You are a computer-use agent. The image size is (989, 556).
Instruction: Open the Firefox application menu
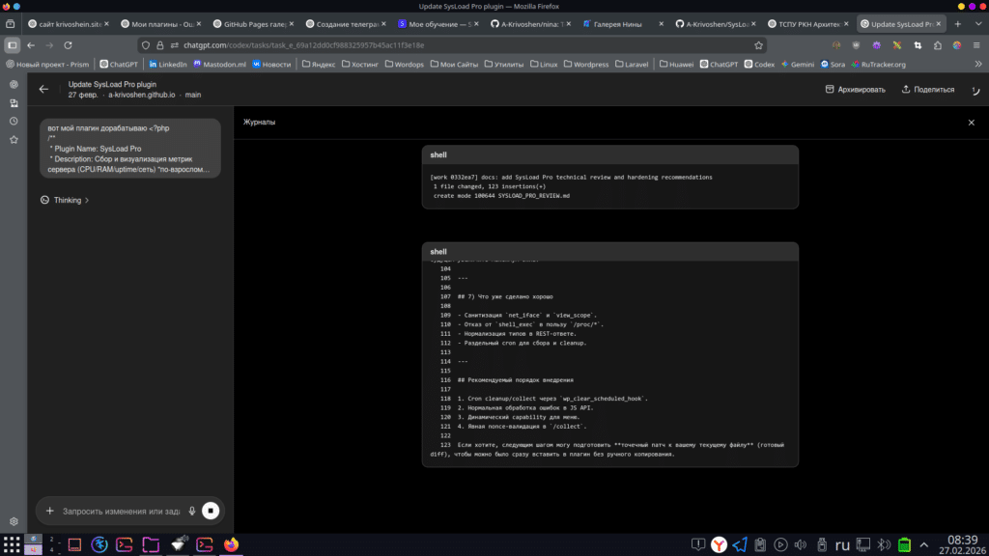[976, 43]
